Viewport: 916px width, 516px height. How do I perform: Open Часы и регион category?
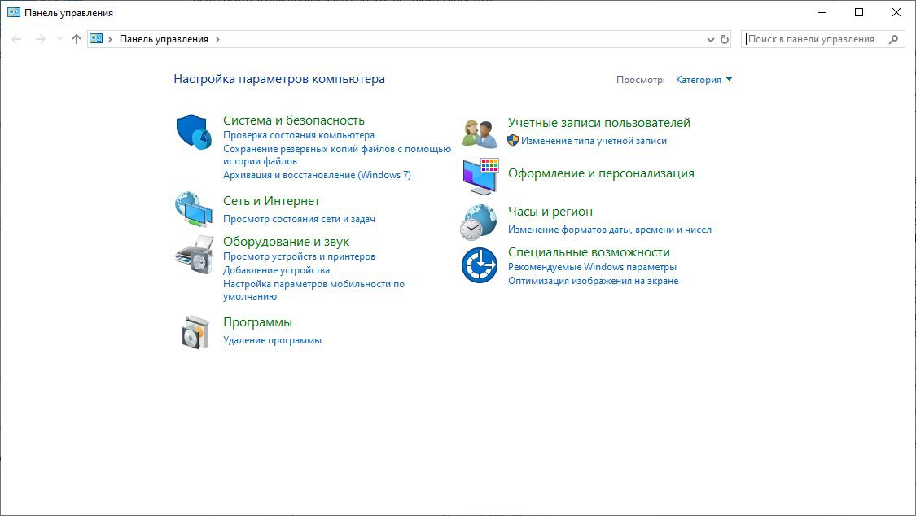coord(550,212)
